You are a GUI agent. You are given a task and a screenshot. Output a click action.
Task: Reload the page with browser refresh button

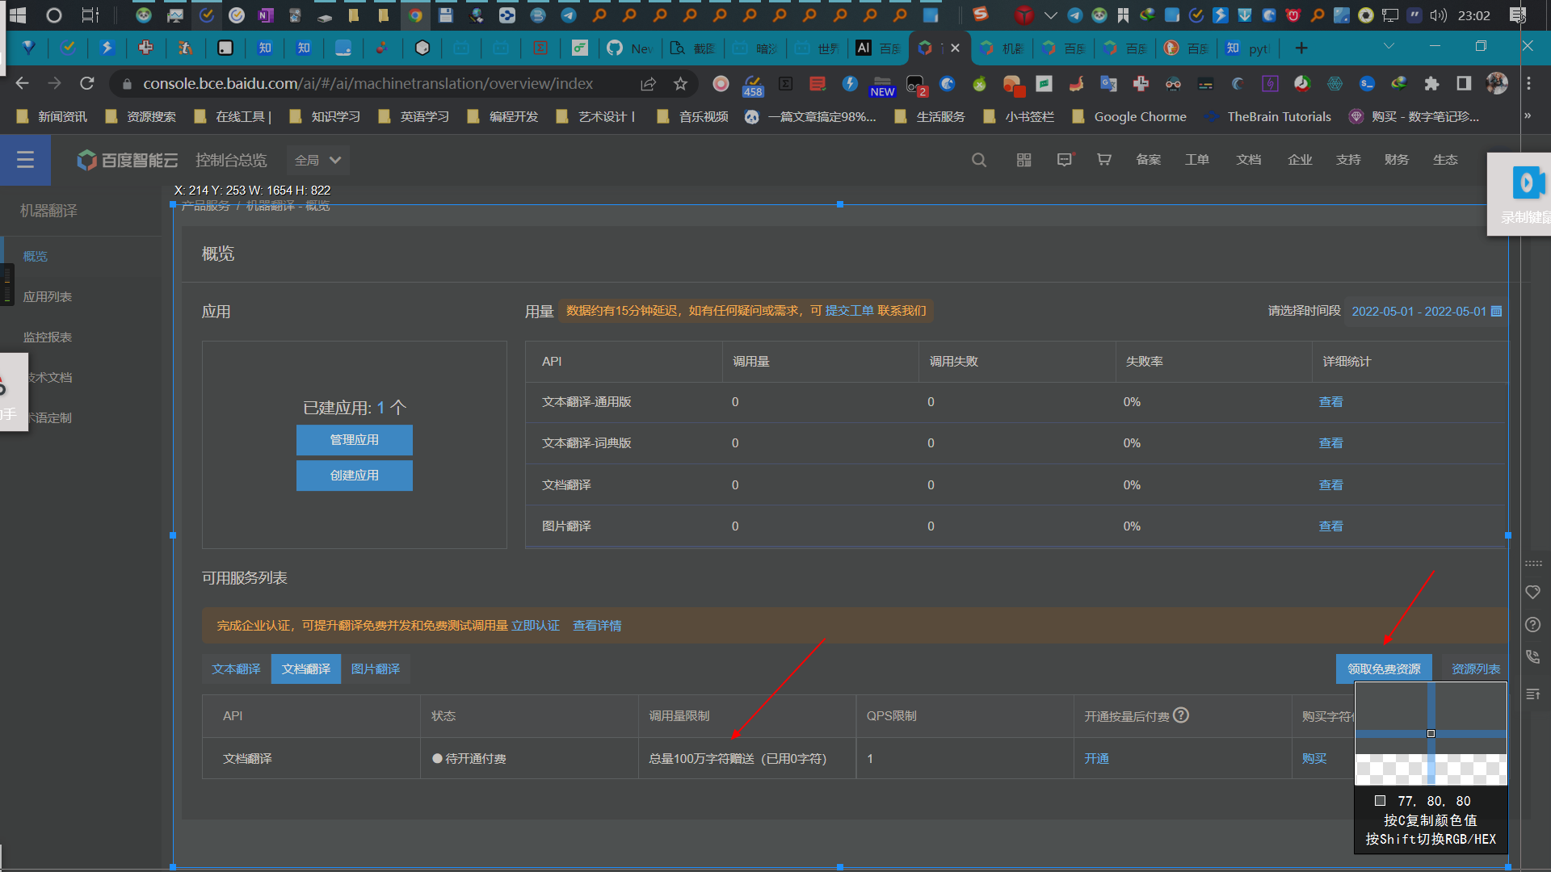click(x=87, y=83)
